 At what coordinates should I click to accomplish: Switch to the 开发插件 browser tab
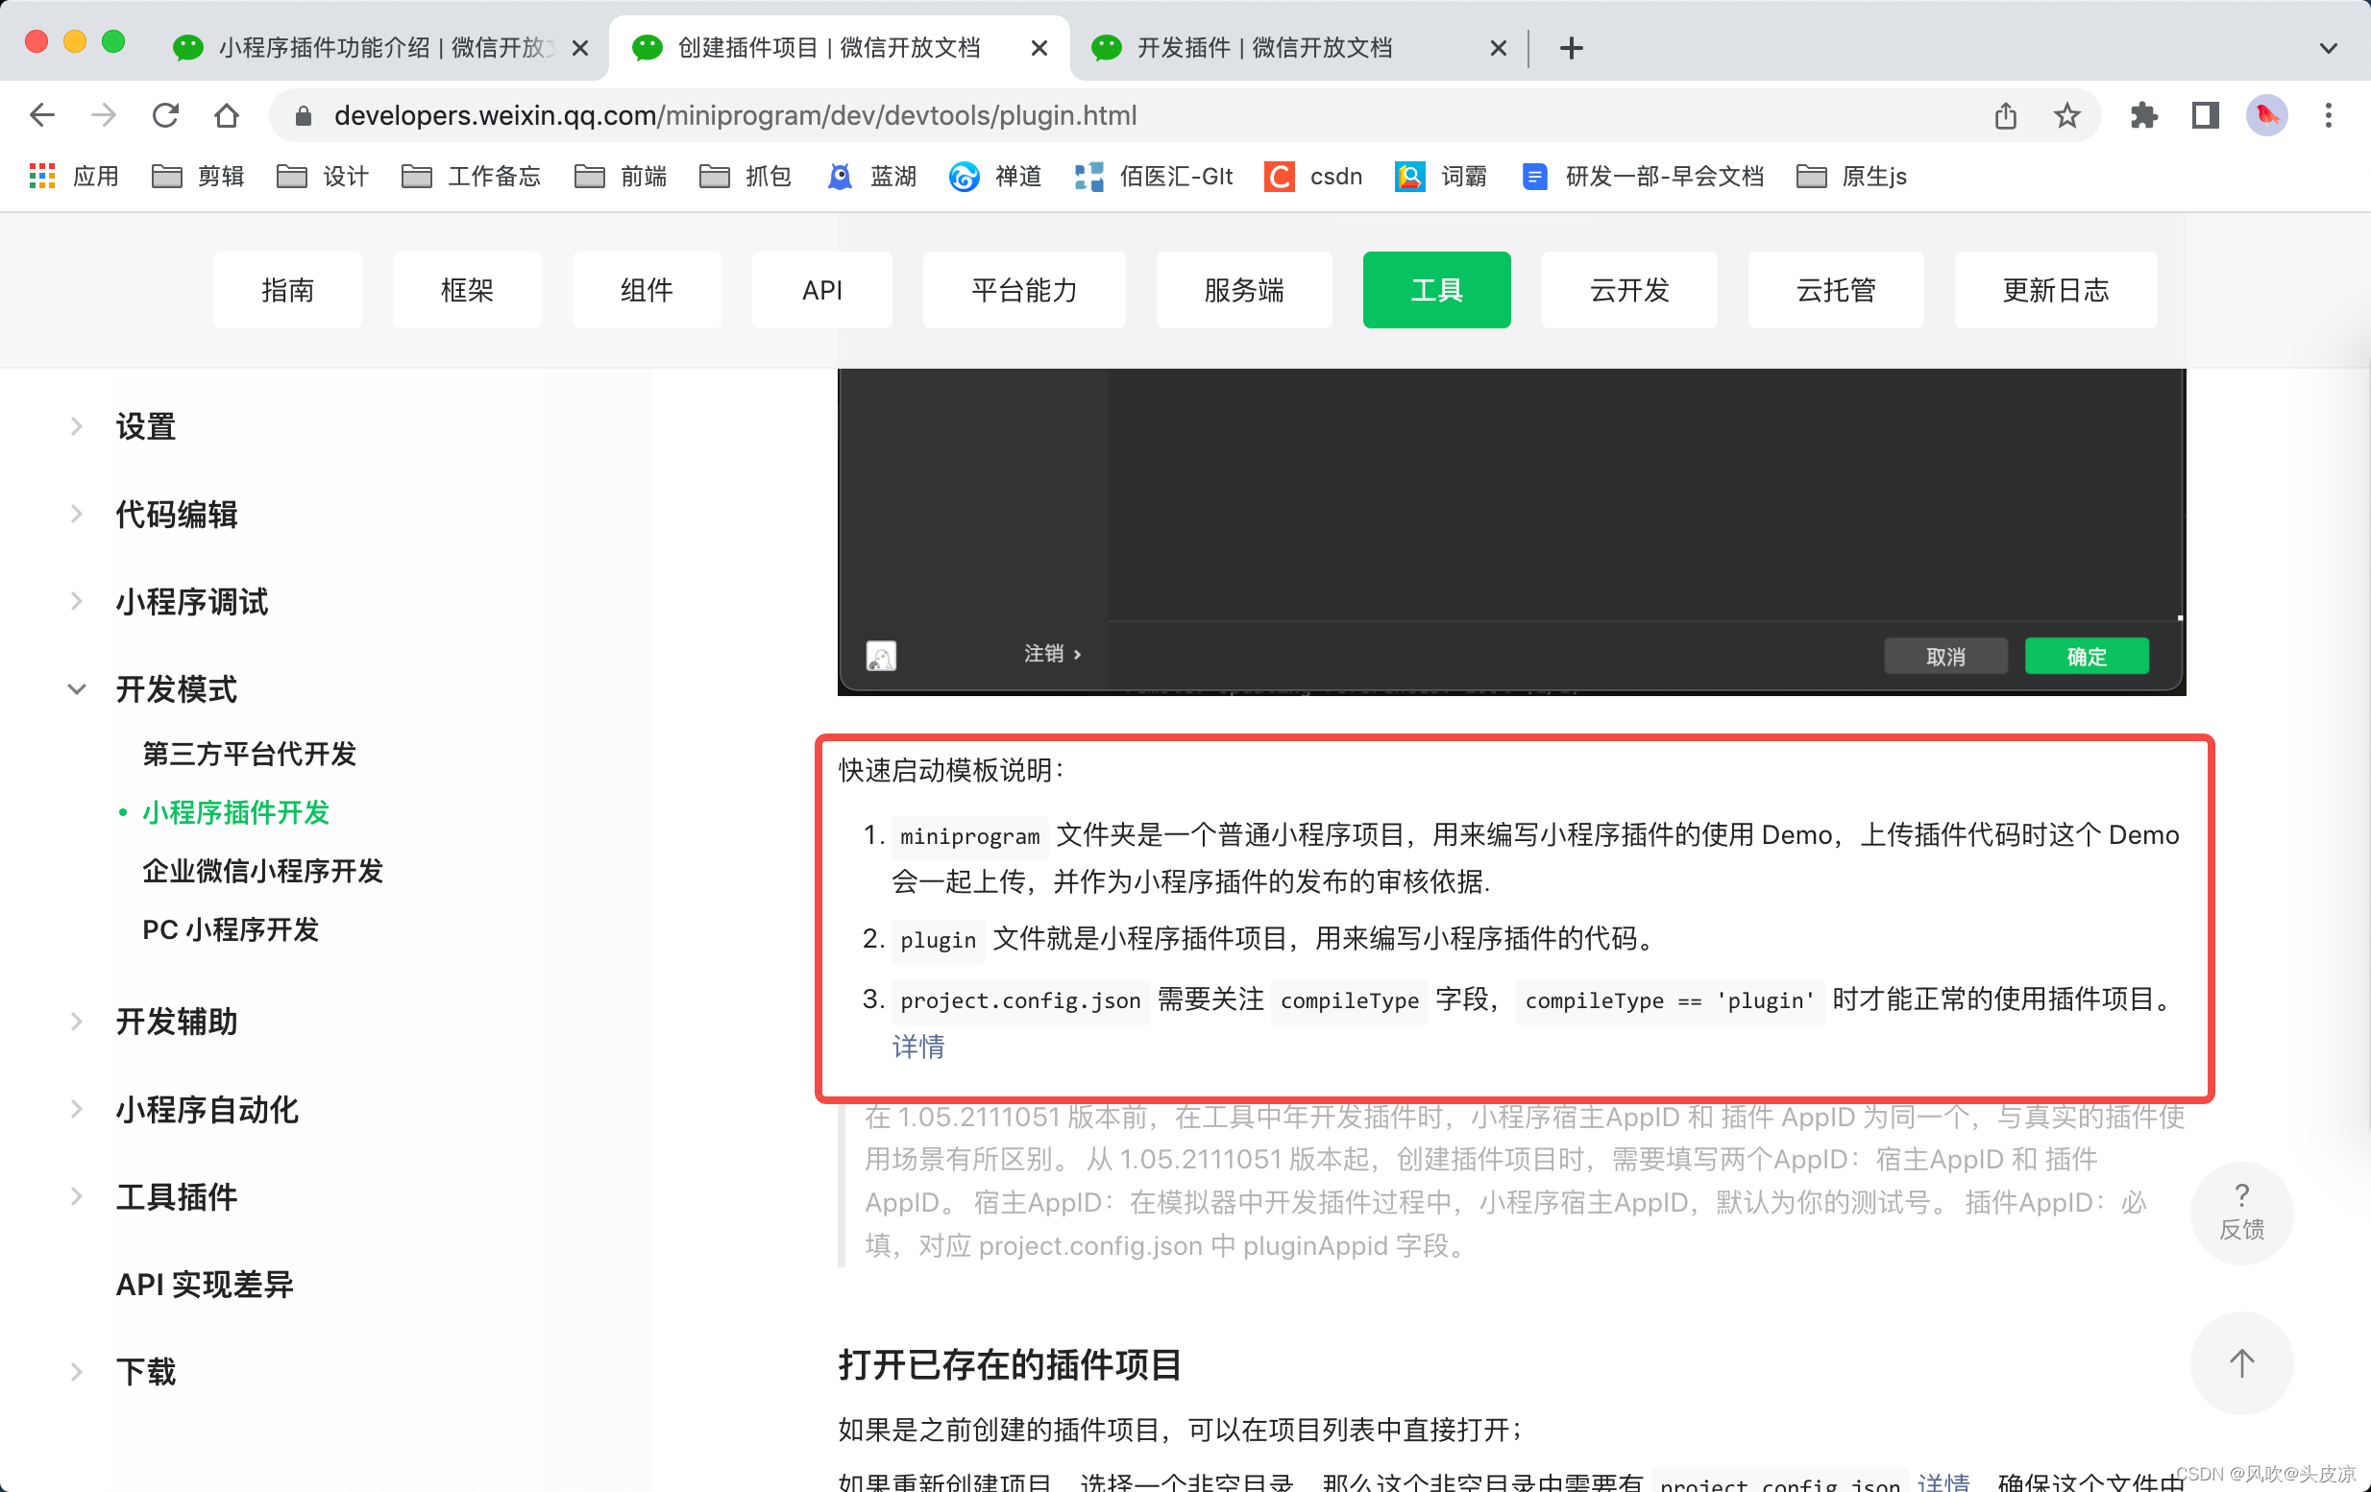click(1265, 47)
